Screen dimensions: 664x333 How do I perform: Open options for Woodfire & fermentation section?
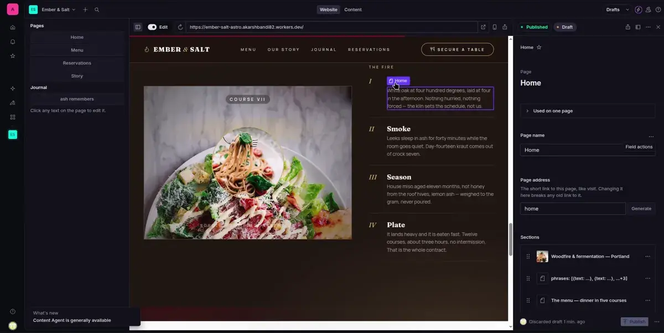(x=648, y=257)
